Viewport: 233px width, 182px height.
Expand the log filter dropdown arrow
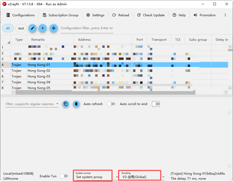(57, 104)
